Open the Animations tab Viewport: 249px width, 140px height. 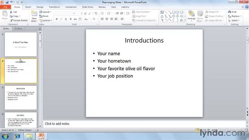pyautogui.click(x=71, y=7)
